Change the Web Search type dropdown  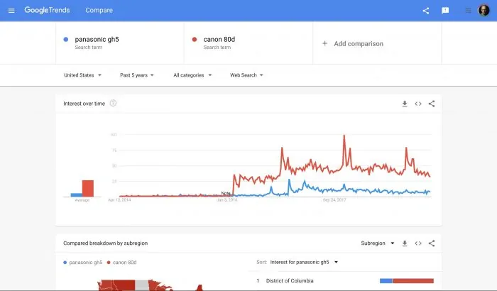(x=246, y=75)
